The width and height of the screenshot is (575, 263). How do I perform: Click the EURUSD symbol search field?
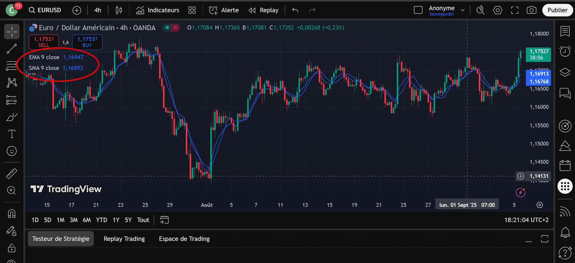click(45, 10)
